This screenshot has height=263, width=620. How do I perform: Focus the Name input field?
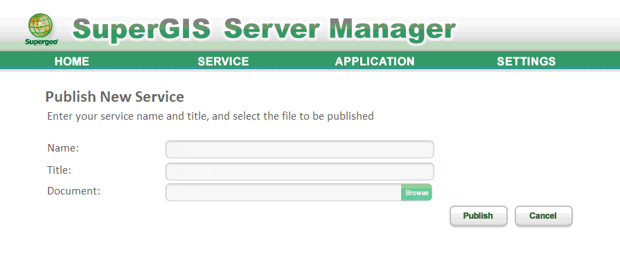click(300, 149)
